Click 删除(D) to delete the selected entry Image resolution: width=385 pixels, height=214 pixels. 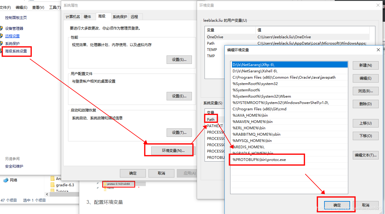[365, 104]
